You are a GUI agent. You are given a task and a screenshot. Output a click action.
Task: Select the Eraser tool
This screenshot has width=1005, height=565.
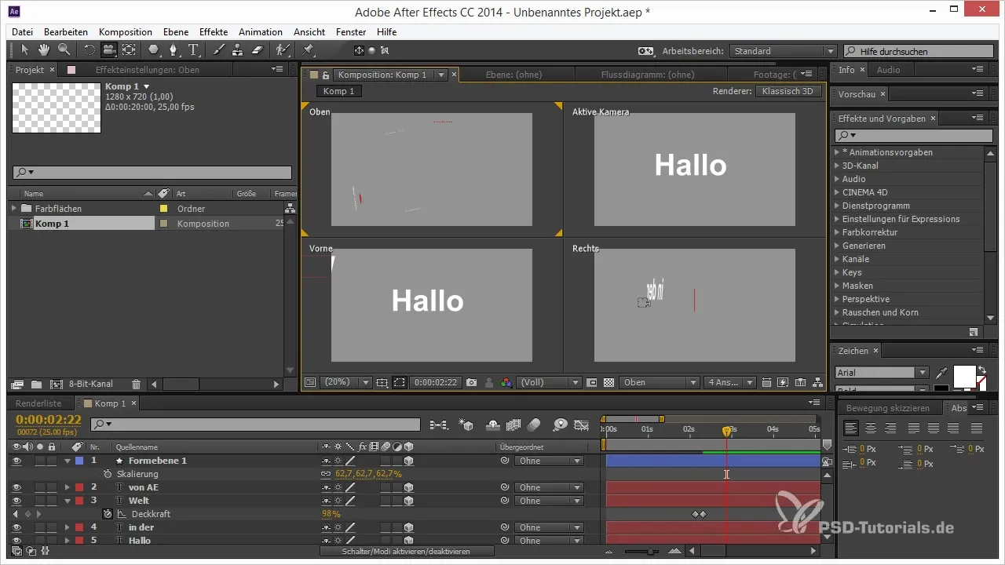click(x=256, y=50)
